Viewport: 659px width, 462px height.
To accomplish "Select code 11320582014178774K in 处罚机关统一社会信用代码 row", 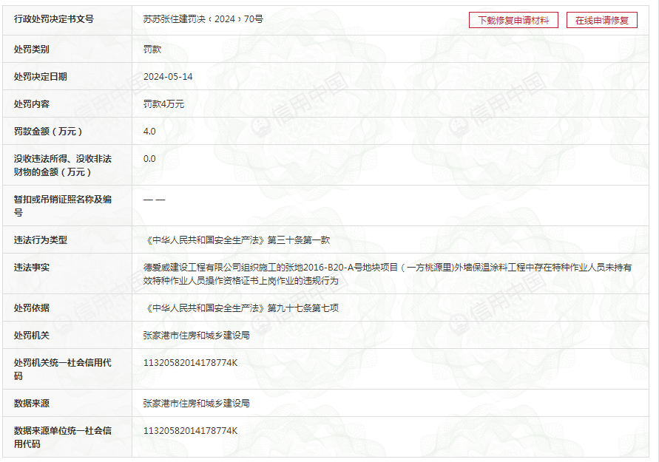I will pyautogui.click(x=190, y=362).
